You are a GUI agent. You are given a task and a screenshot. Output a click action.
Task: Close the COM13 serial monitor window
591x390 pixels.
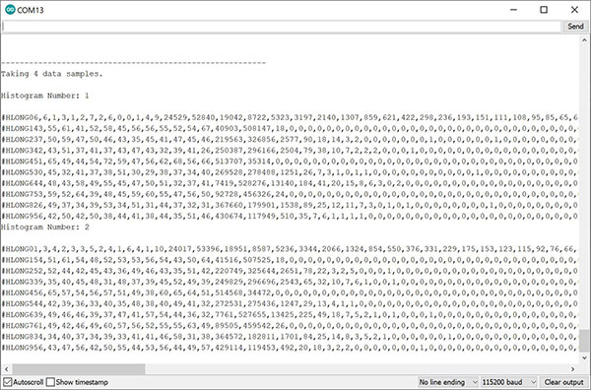[x=574, y=10]
